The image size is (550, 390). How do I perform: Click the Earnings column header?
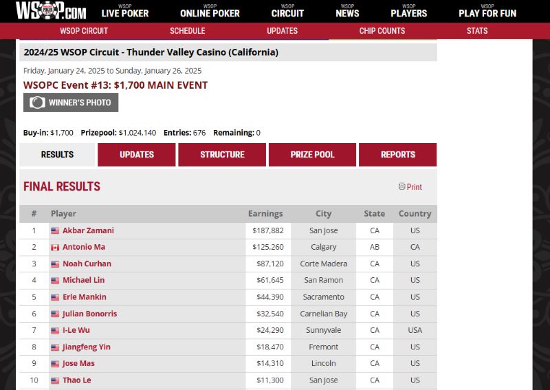pyautogui.click(x=265, y=214)
